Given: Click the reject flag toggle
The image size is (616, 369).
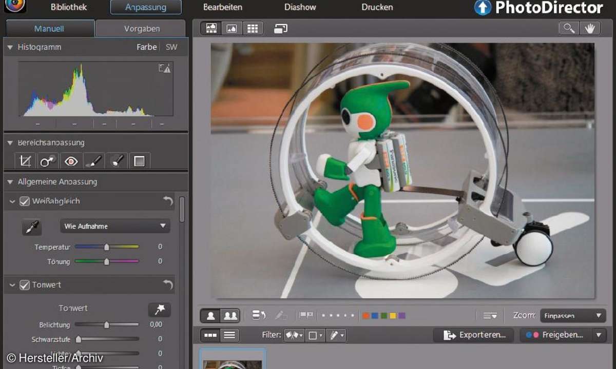Looking at the screenshot, I should 310,316.
